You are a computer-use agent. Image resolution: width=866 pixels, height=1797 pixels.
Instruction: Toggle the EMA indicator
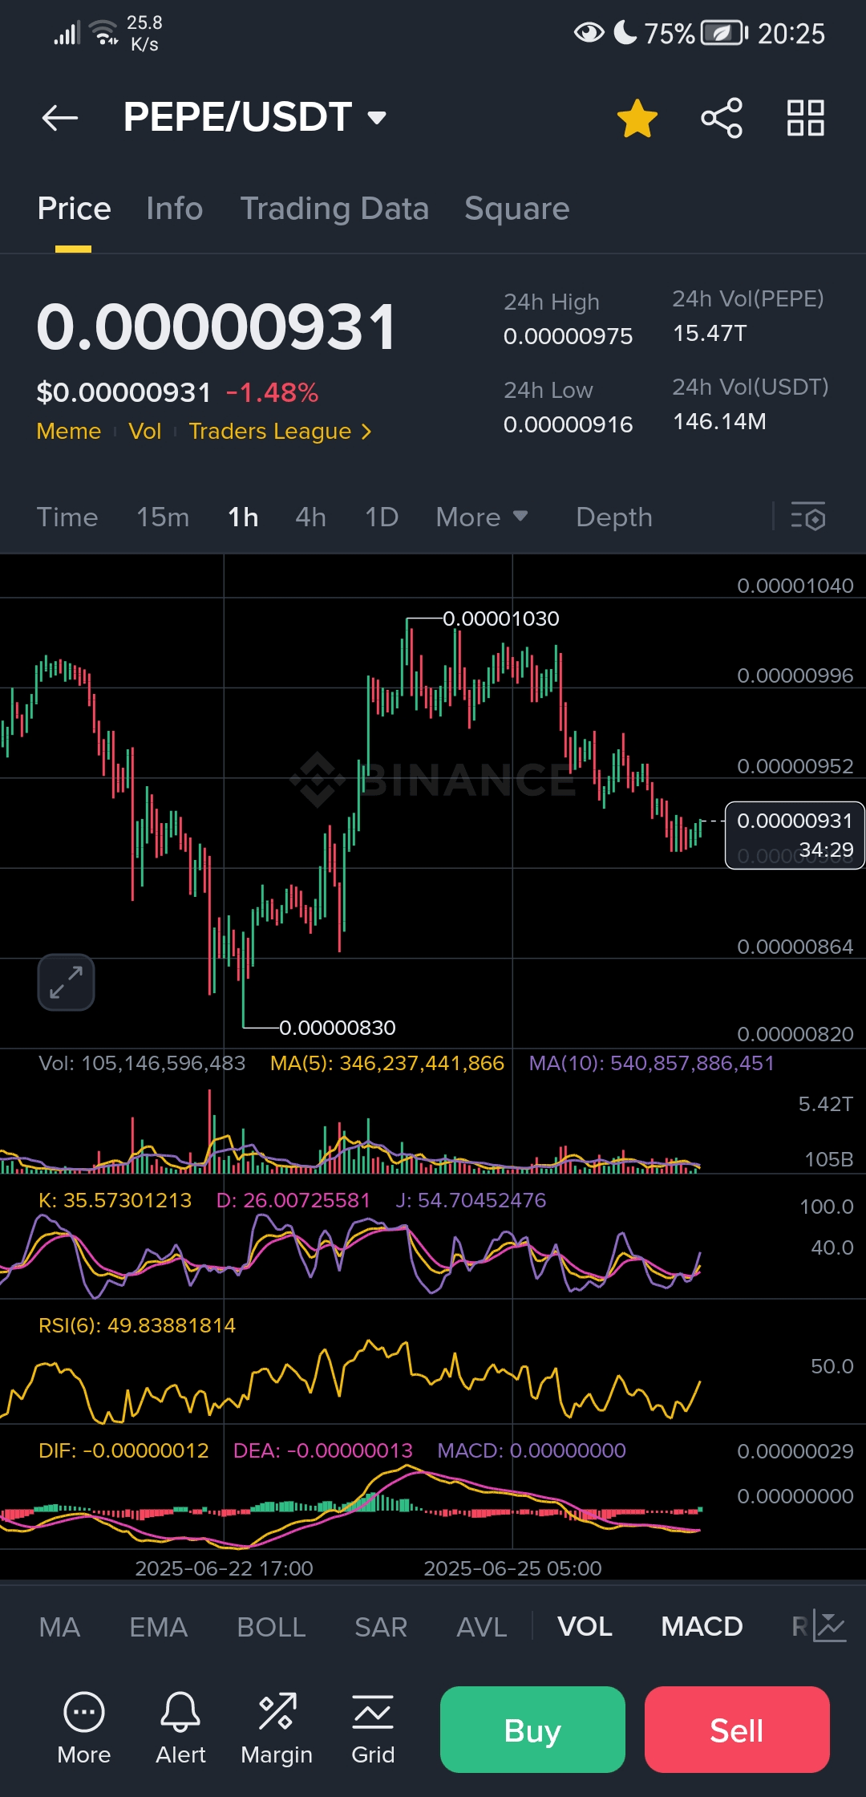point(159,1627)
